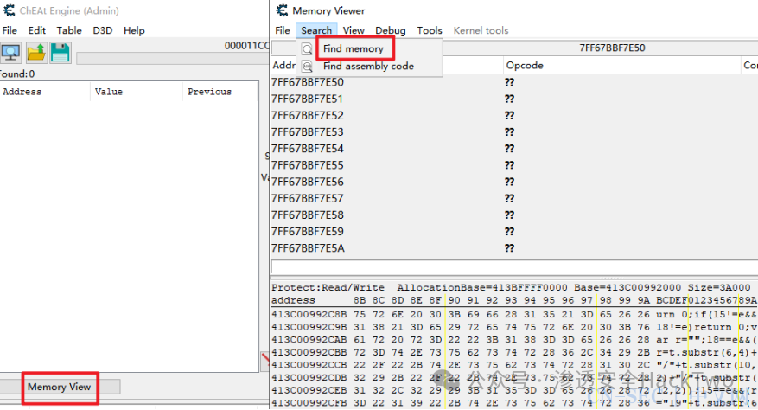758x410 pixels.
Task: Select disassembler row 7FF67BBF7E50
Action: tap(514, 82)
